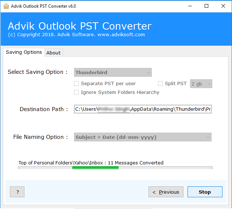Minimize the Advik PST Converter window

pyautogui.click(x=190, y=6)
